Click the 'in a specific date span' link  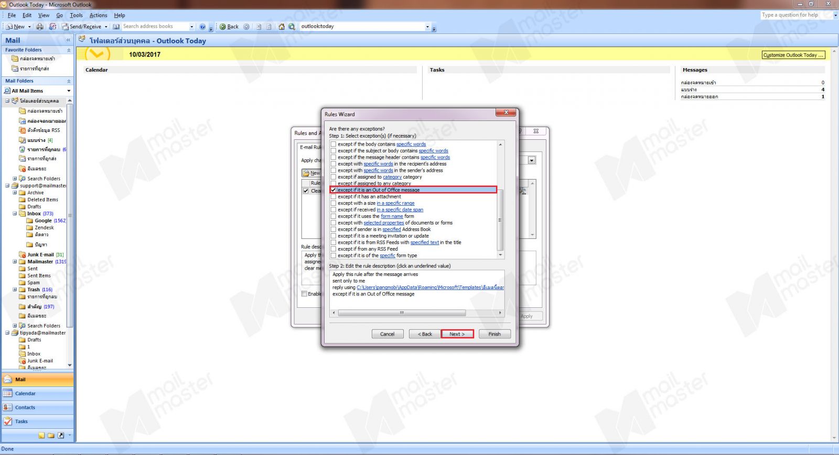pos(400,209)
